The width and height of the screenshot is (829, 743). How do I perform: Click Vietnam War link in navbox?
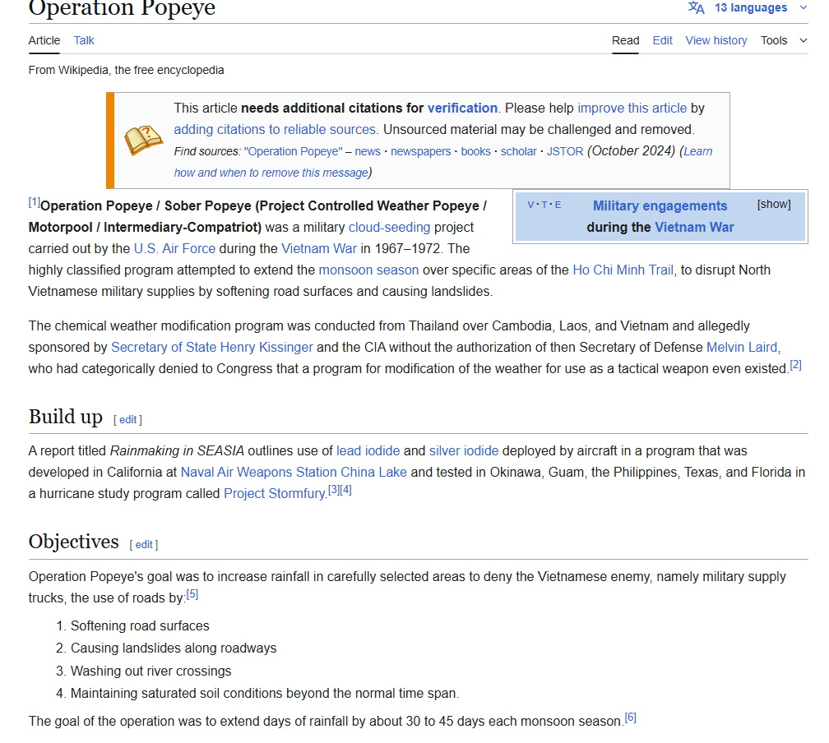click(x=694, y=227)
